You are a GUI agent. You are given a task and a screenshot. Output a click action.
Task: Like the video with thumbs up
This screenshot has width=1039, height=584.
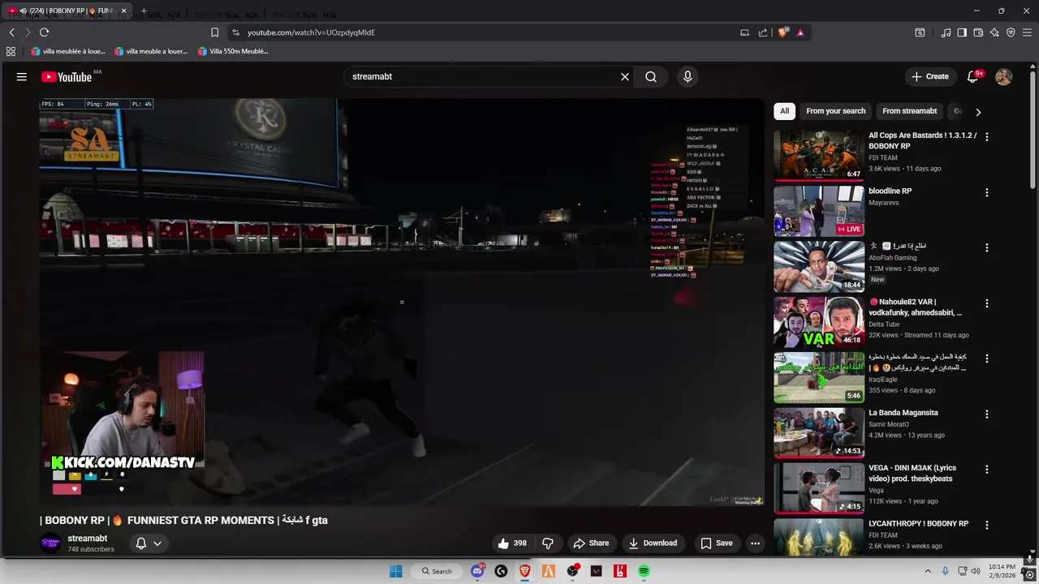click(x=512, y=543)
